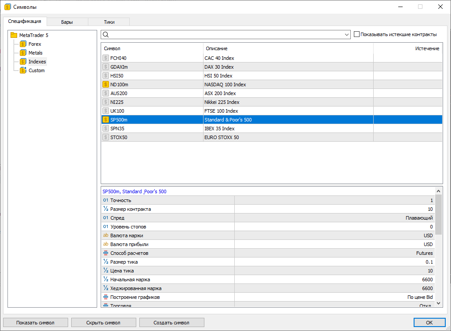Viewport: 451px width, 331px height.
Task: Sort by the Истечение column header
Action: point(408,48)
